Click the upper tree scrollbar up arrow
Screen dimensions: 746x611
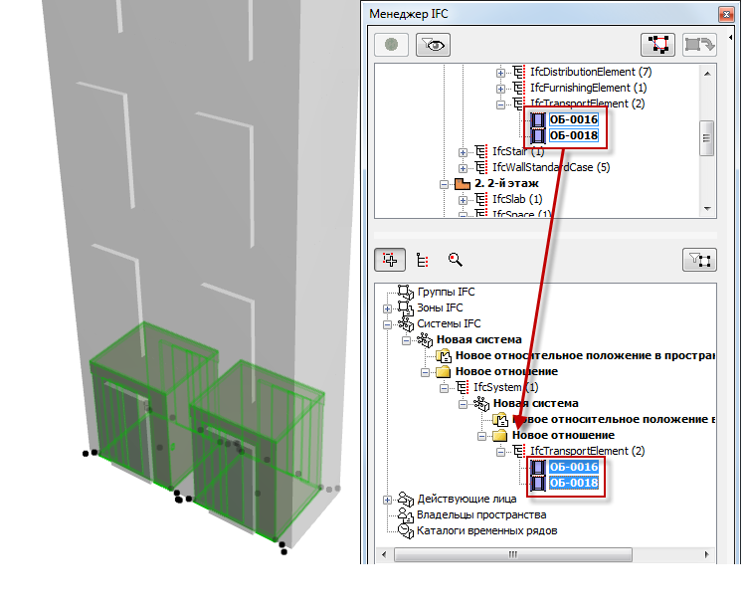tap(707, 74)
